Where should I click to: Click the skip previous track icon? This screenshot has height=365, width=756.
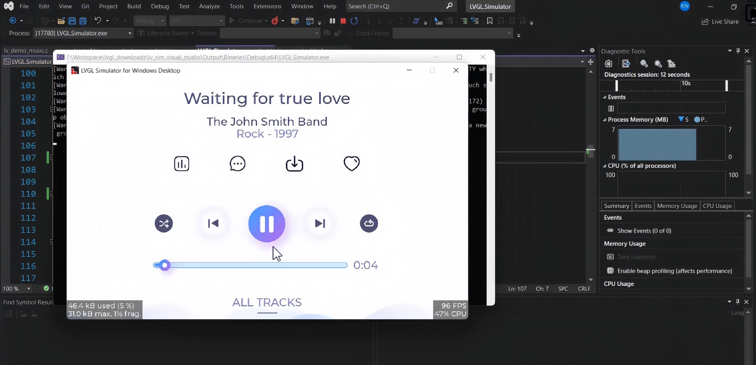(x=213, y=223)
